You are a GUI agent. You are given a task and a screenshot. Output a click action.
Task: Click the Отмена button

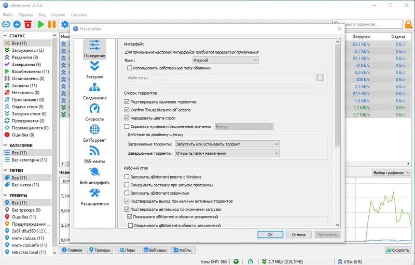tap(299, 234)
